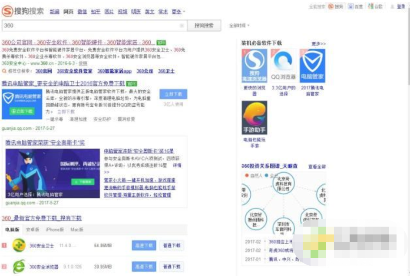
Task: Switch to 视频 search category
Action: coord(122,12)
